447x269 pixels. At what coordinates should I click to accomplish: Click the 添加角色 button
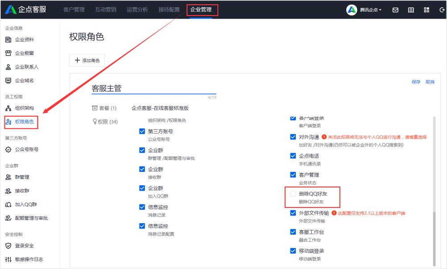pyautogui.click(x=87, y=60)
